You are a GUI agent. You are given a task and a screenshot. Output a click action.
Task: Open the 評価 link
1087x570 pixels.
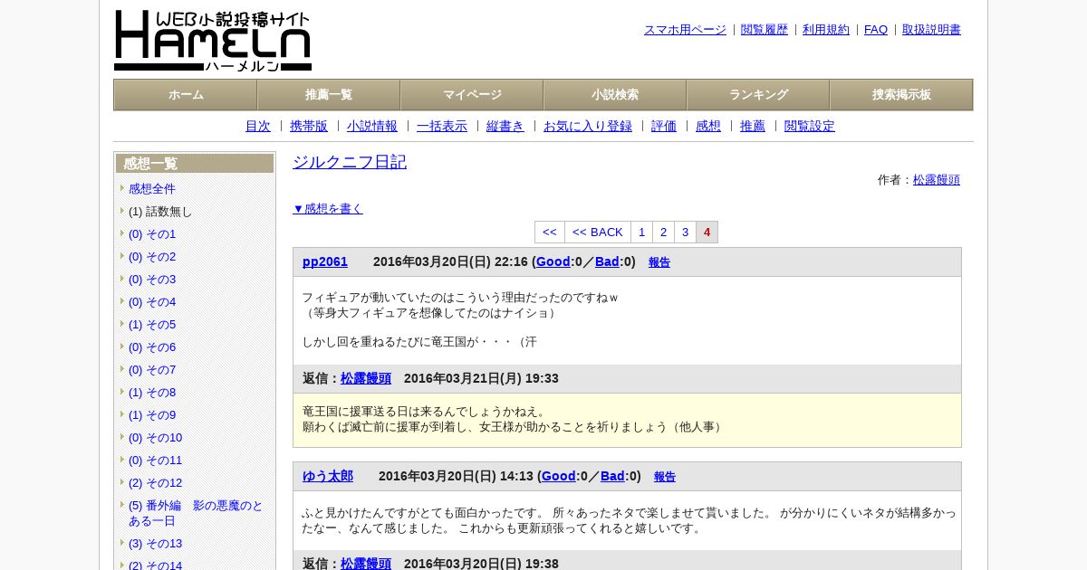point(664,127)
